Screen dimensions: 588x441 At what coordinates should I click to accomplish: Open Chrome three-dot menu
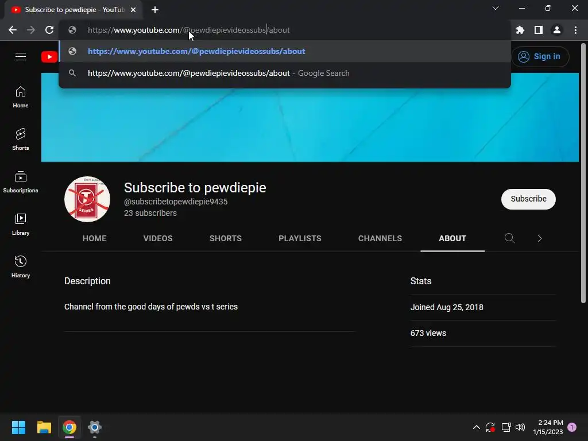[x=575, y=30]
